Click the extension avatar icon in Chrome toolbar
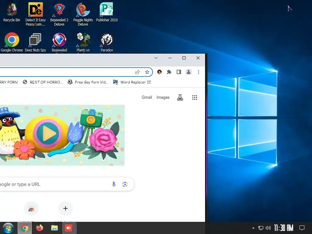 (x=159, y=72)
